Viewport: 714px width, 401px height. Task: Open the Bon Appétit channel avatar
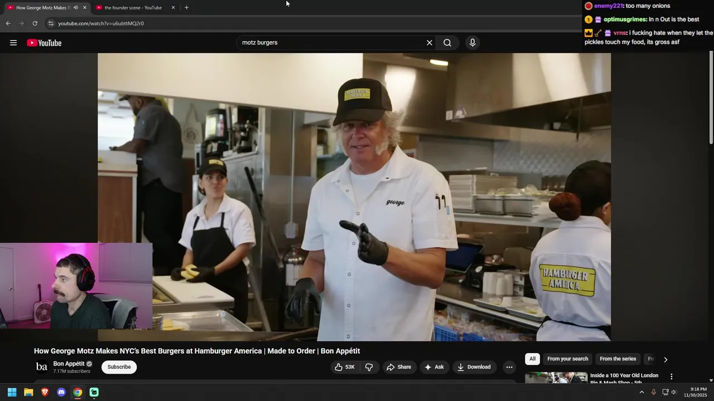coord(42,367)
